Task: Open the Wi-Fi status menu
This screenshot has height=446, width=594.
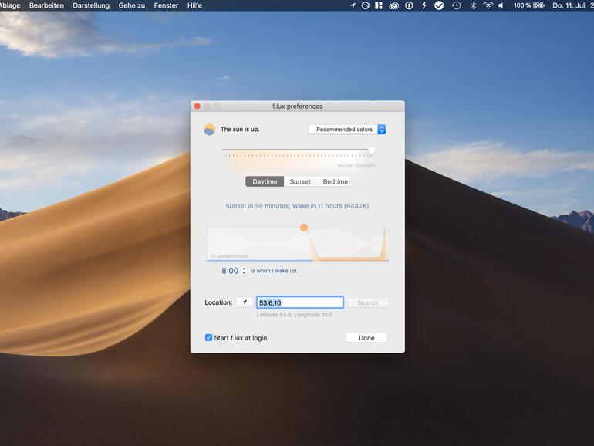Action: click(x=488, y=5)
